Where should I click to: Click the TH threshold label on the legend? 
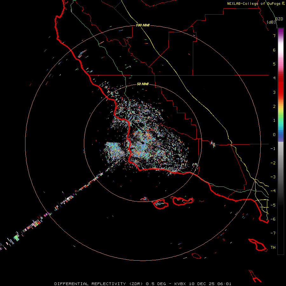(x=273, y=248)
